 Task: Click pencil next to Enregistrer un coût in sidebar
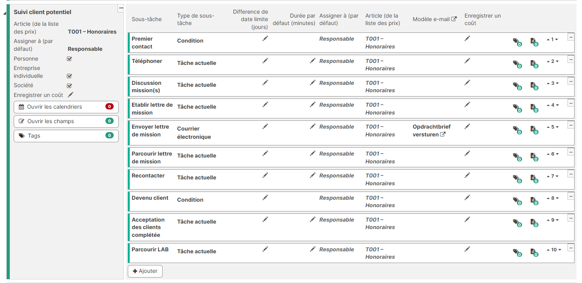coord(71,95)
